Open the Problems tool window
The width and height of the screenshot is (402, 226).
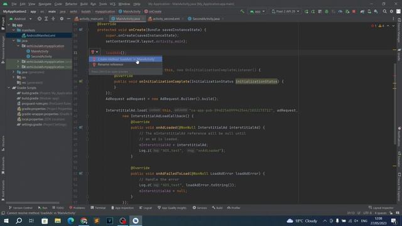click(77, 208)
